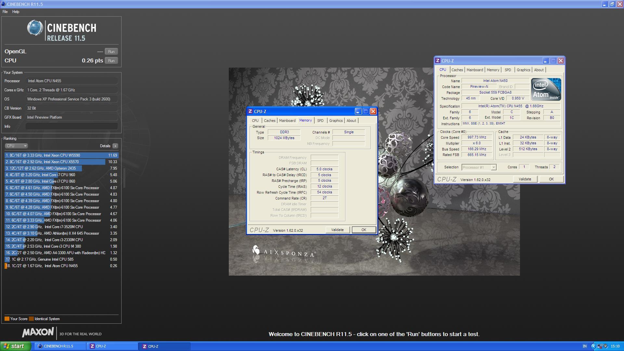
Task: Select ranking row AMD Athlon II X4 645
Action: [x=61, y=233]
